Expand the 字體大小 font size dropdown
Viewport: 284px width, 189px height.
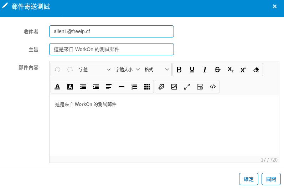pos(127,70)
